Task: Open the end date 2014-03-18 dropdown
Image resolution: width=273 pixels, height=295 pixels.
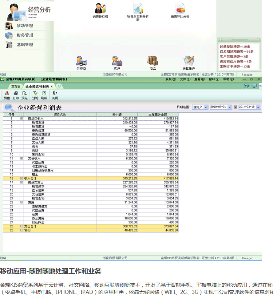Action: [258, 107]
